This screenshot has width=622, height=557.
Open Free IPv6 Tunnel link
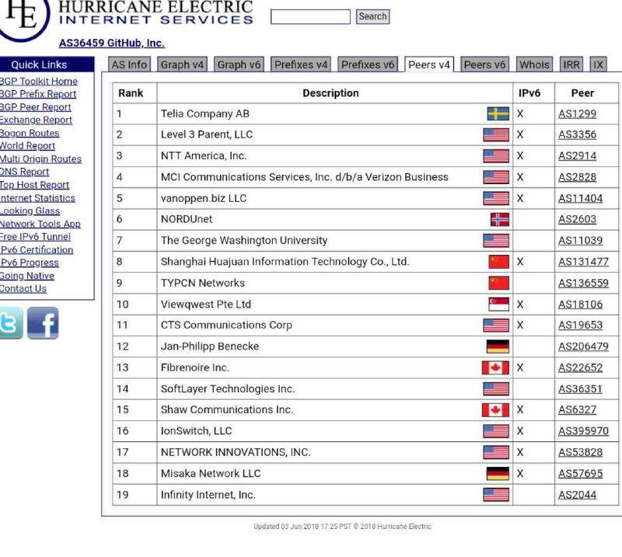click(35, 237)
